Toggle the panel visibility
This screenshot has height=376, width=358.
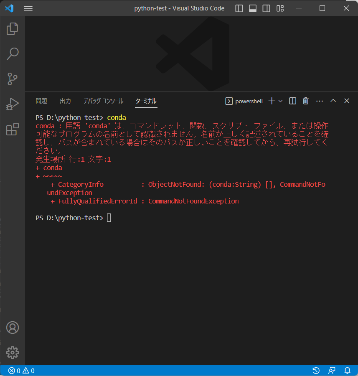(x=252, y=8)
